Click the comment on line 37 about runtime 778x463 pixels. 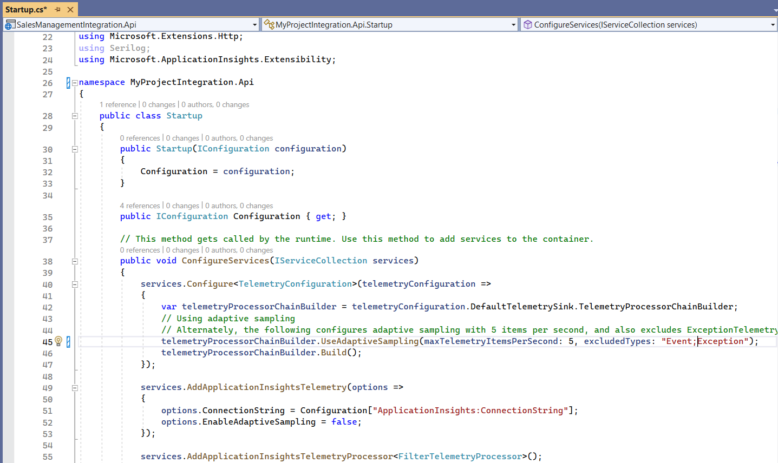(357, 239)
